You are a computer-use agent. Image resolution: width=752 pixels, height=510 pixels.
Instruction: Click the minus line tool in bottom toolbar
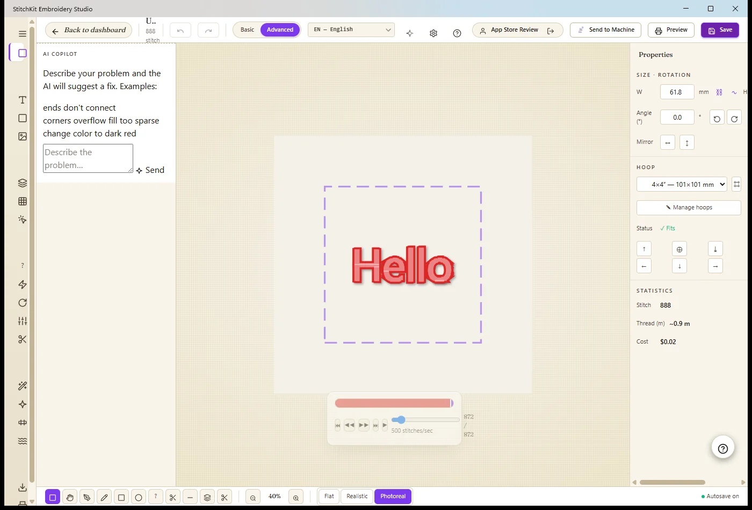190,497
